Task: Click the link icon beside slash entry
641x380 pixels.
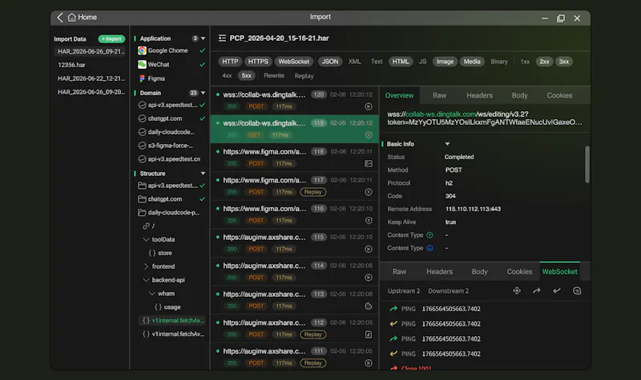Action: pyautogui.click(x=146, y=226)
